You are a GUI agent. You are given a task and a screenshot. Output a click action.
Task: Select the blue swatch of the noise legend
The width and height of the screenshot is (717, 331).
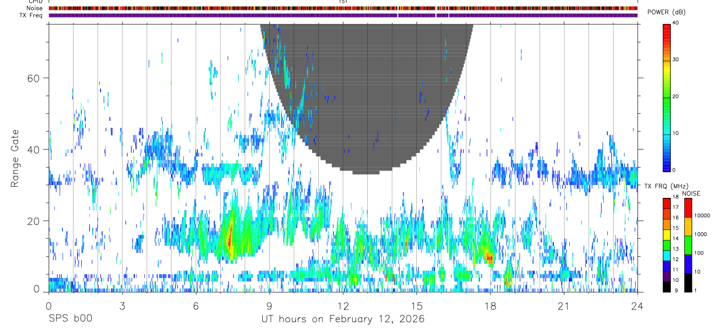point(687,264)
